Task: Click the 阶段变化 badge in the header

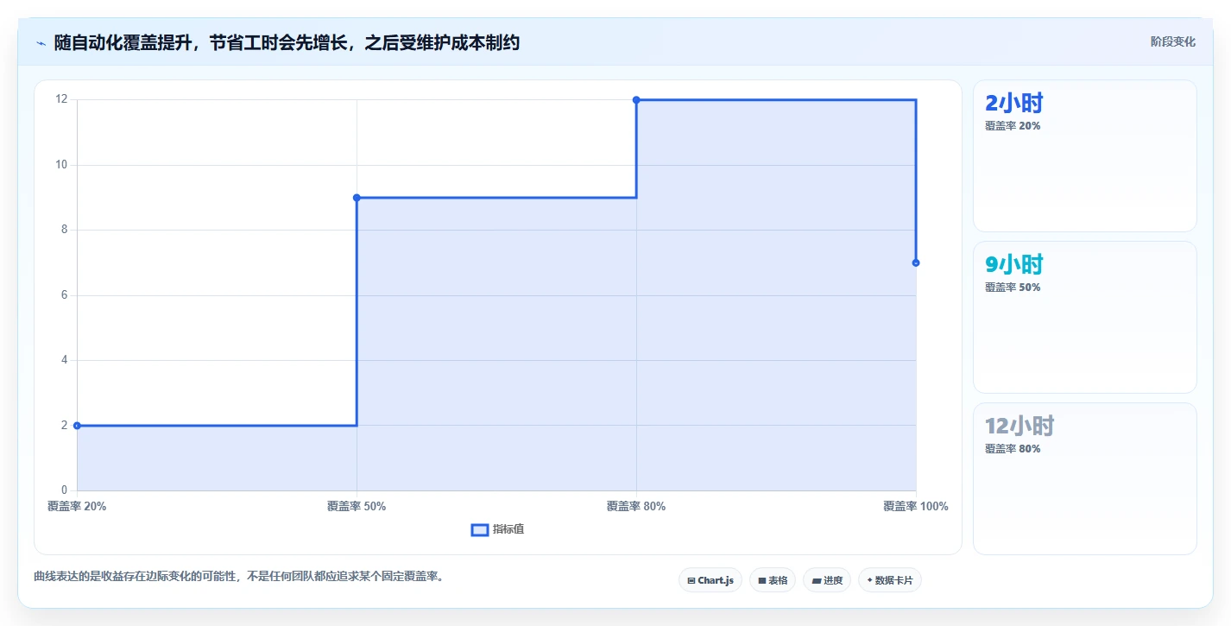Action: click(x=1173, y=41)
